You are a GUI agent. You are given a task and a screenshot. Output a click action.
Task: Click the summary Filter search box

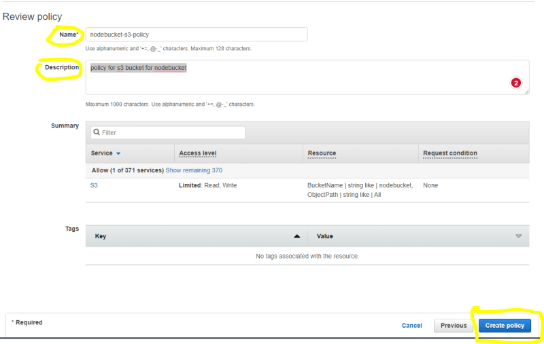pyautogui.click(x=168, y=132)
